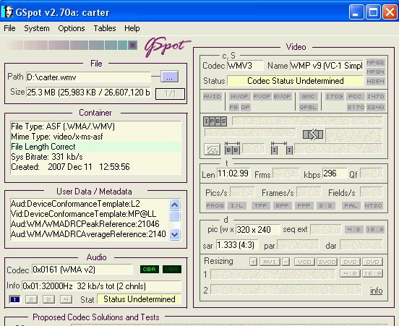This screenshot has width=399, height=326.
Task: Click the I709 colorimetry indicator
Action: (x=335, y=97)
